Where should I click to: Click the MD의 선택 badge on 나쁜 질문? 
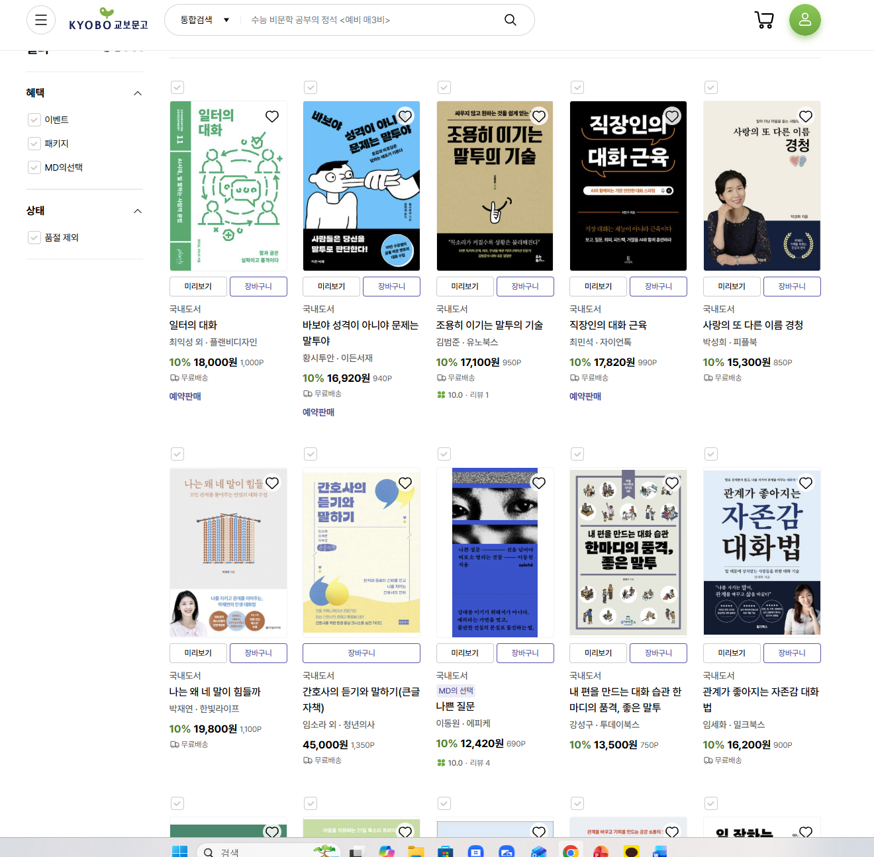click(456, 691)
